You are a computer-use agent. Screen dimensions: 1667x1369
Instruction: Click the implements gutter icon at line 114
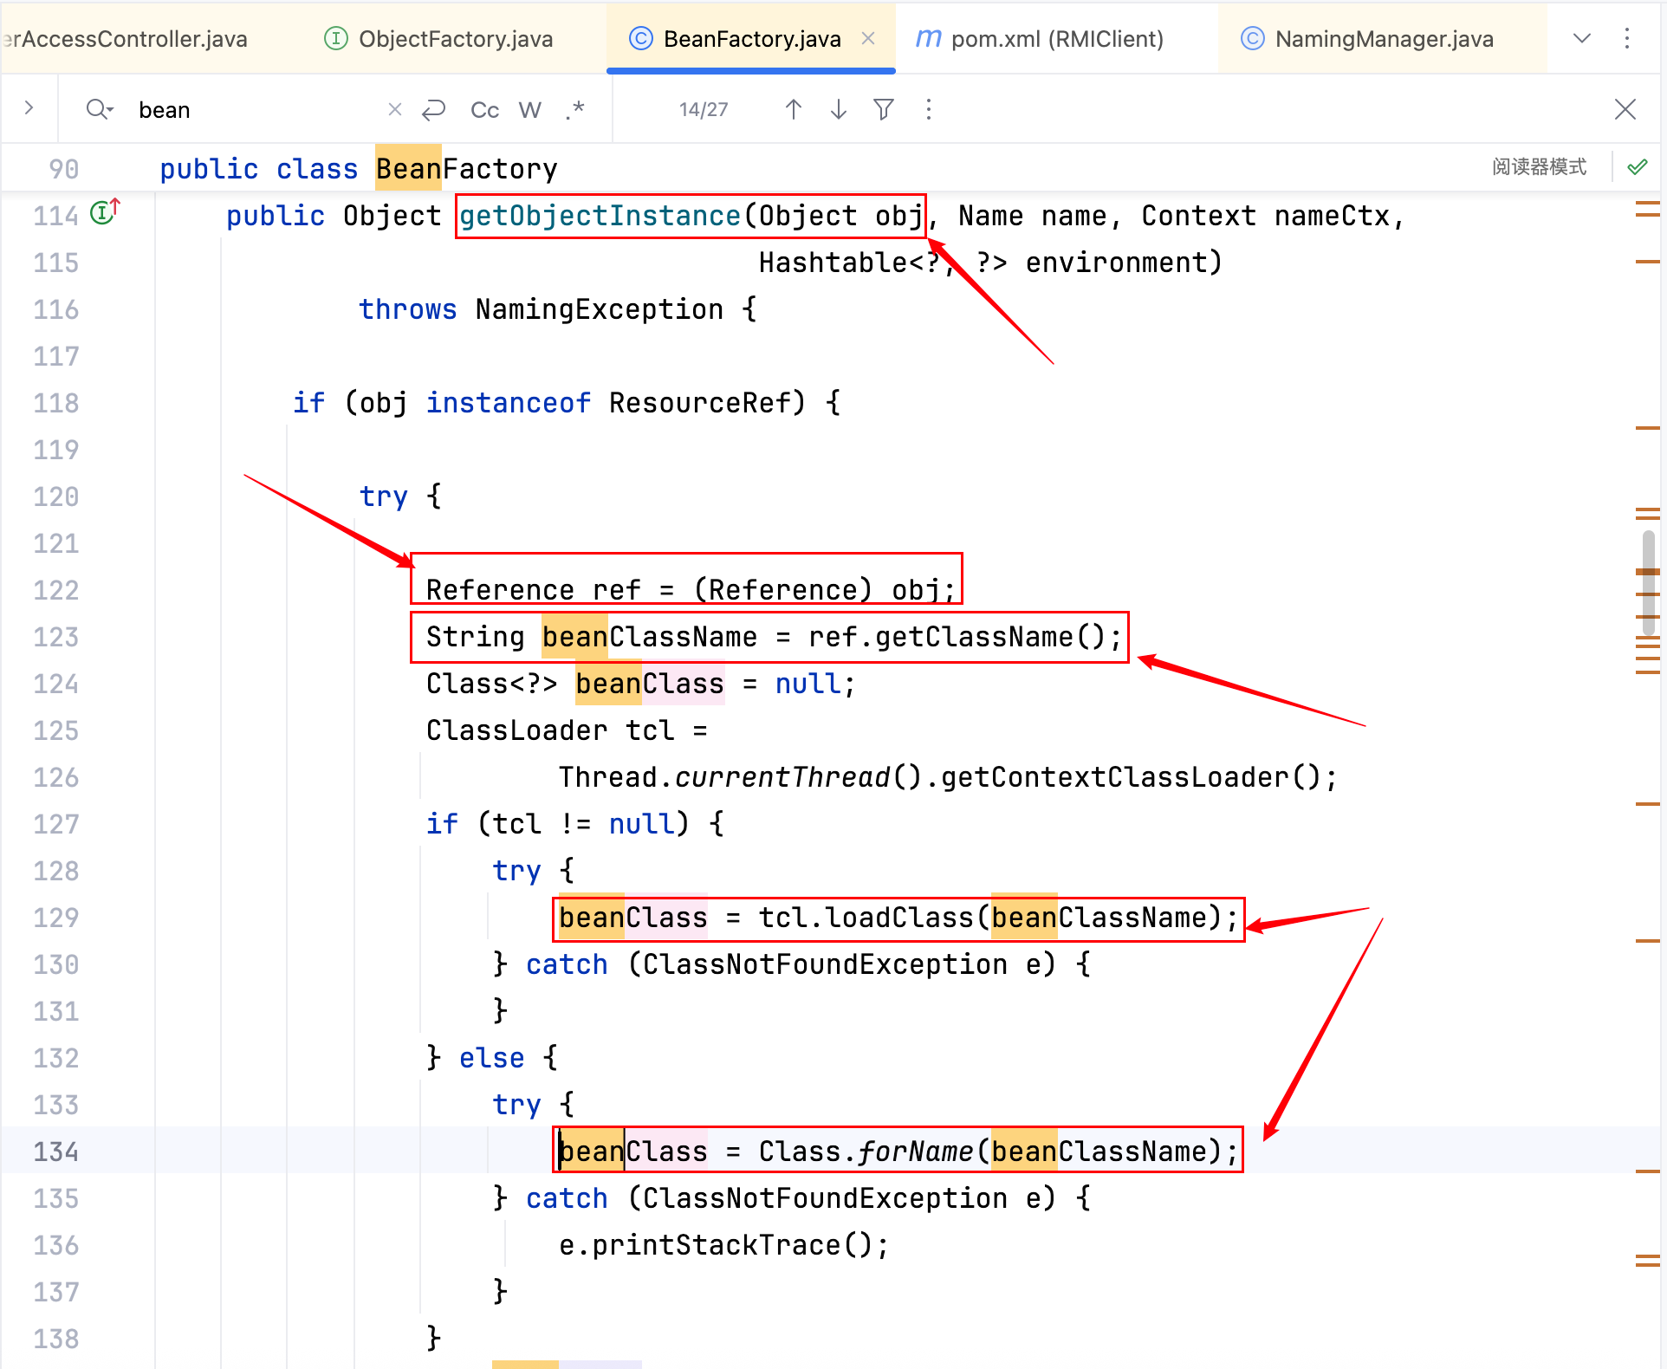(x=104, y=212)
